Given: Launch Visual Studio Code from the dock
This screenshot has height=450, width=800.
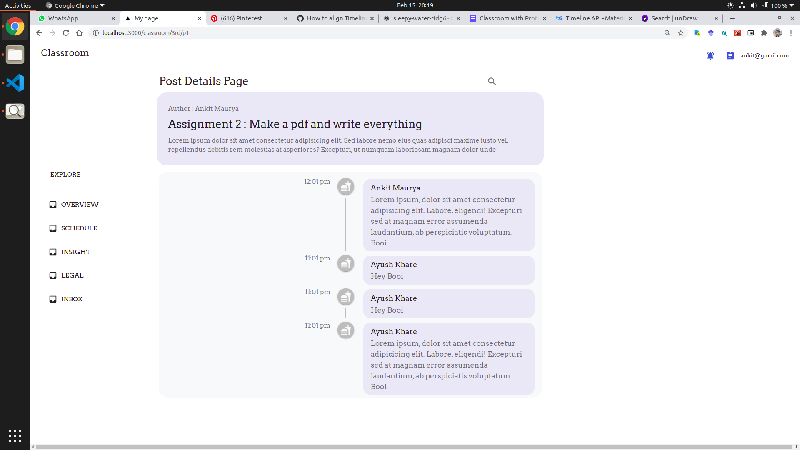Looking at the screenshot, I should 15,83.
